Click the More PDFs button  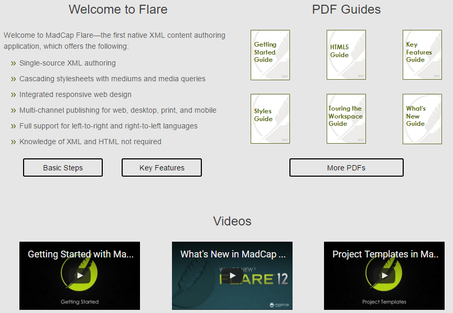click(346, 167)
